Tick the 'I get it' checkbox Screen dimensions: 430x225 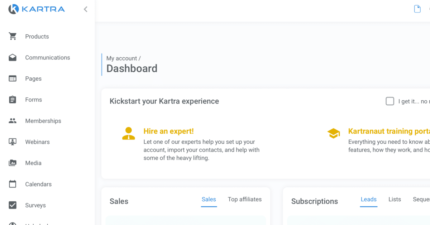coord(390,101)
